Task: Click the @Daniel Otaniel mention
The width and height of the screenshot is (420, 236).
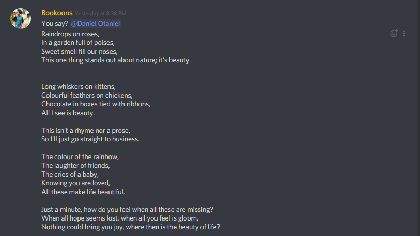Action: [96, 24]
